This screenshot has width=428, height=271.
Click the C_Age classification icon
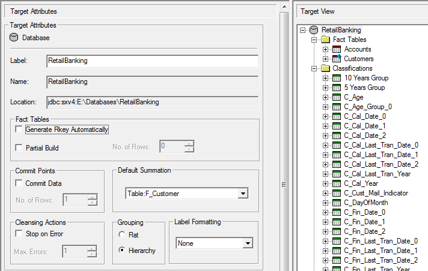click(x=337, y=97)
